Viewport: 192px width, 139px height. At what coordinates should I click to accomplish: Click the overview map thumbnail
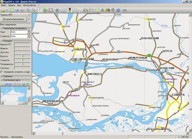[14, 94]
